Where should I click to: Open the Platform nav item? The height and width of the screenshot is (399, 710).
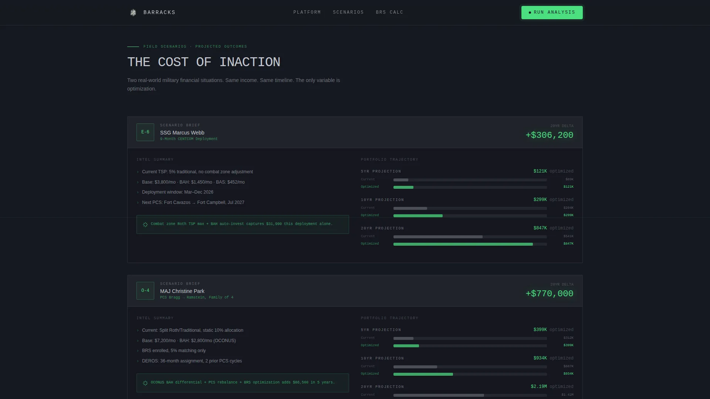307,13
